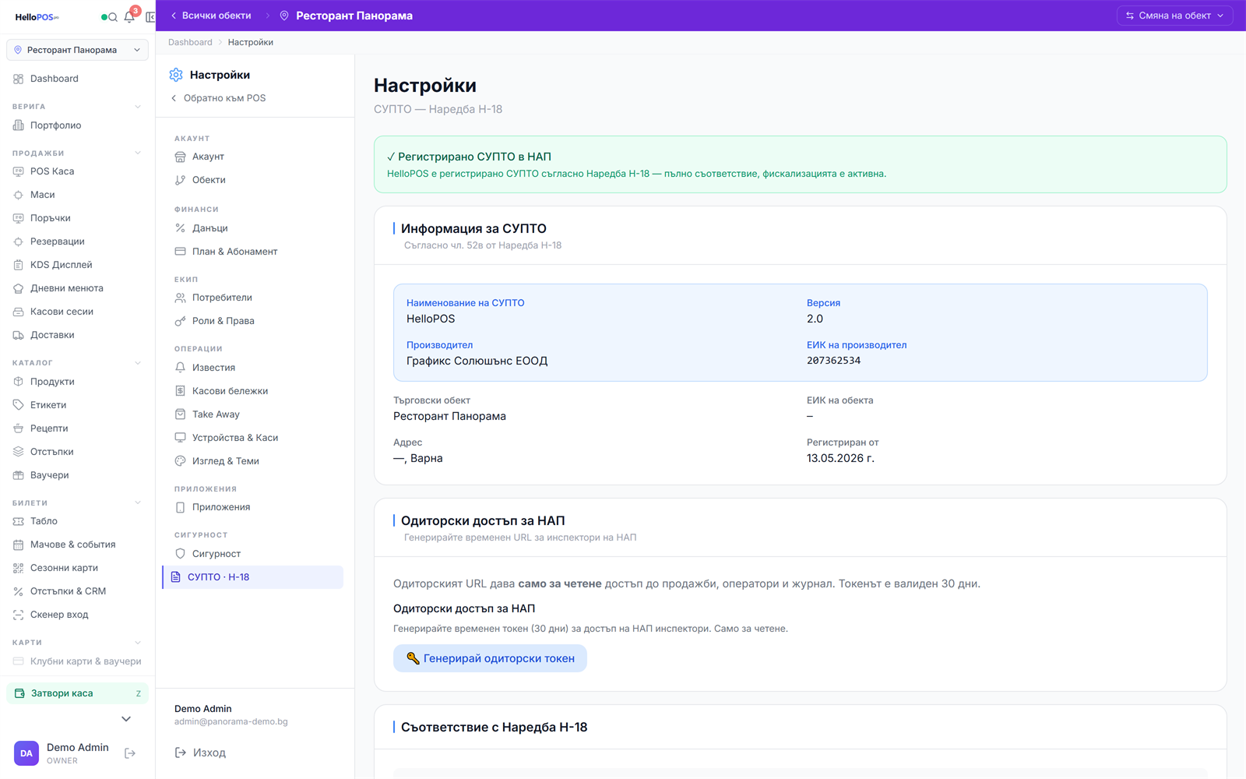1246x779 pixels.
Task: Open Take Away settings
Action: coord(252,414)
